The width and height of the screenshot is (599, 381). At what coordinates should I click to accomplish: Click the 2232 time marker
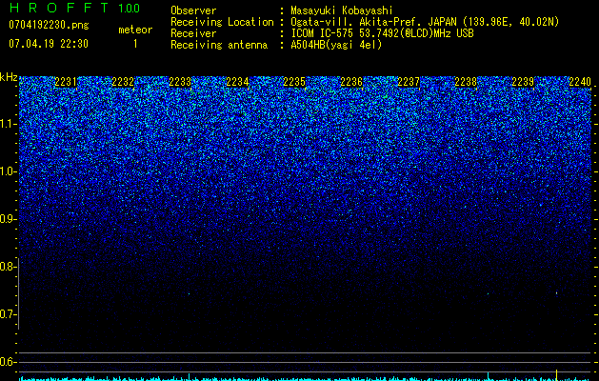pos(123,82)
